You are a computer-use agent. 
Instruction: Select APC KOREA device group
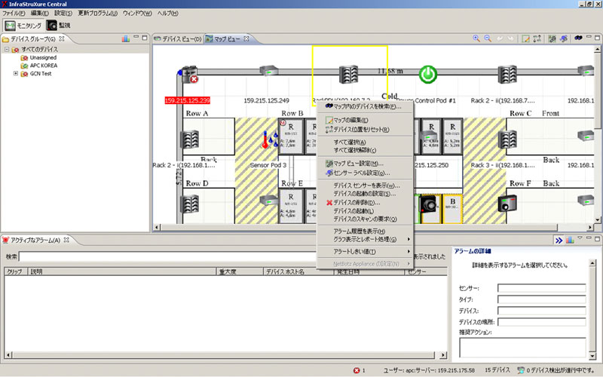click(44, 66)
